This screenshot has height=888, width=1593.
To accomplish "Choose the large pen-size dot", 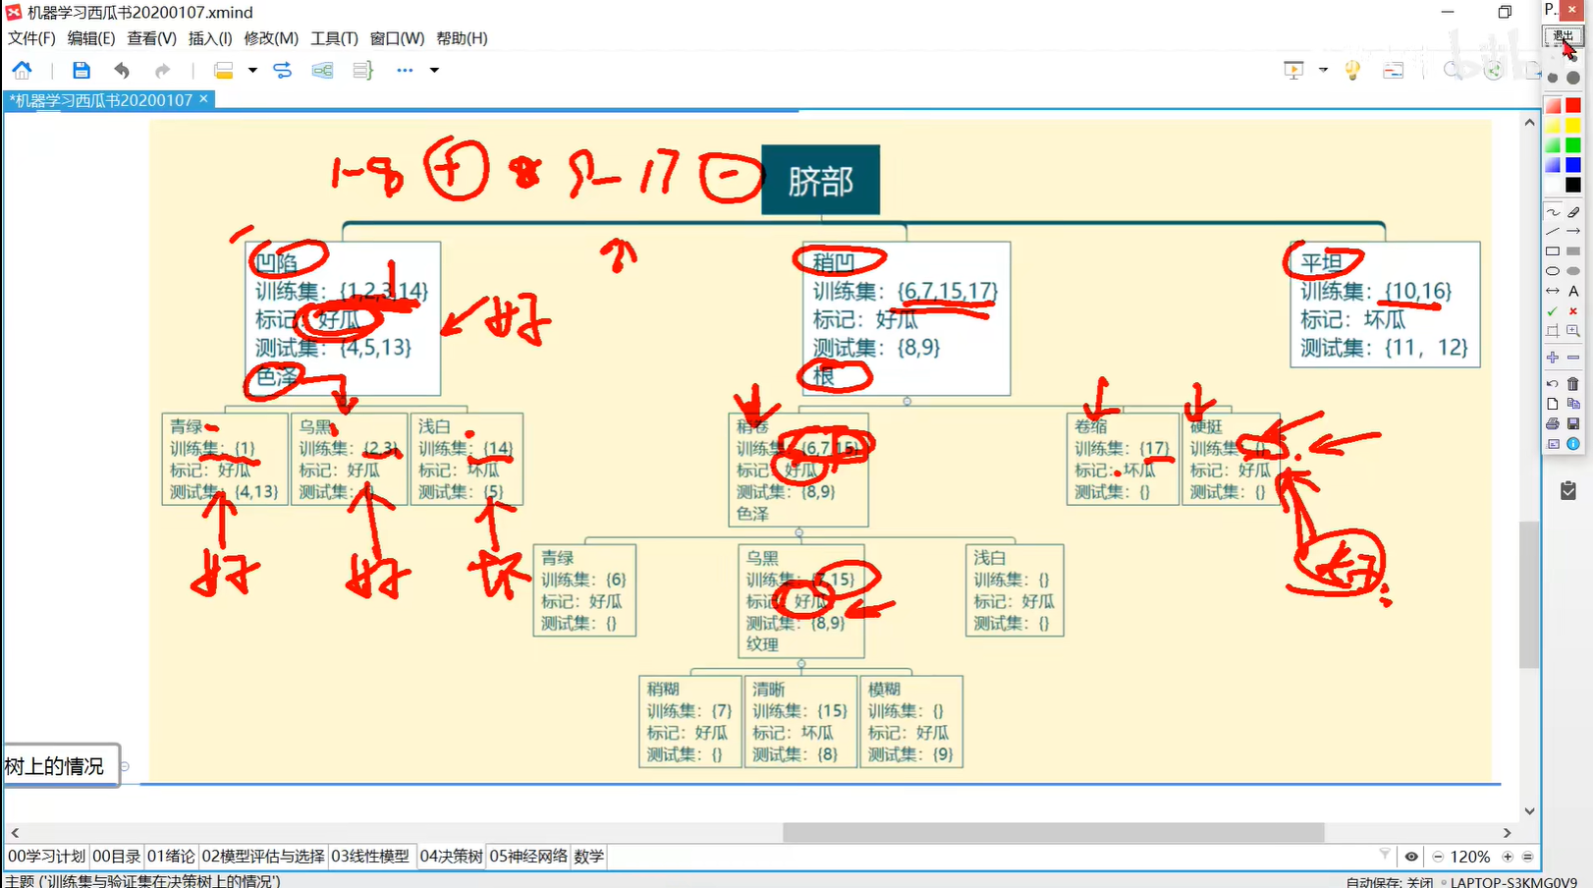I will click(x=1573, y=78).
